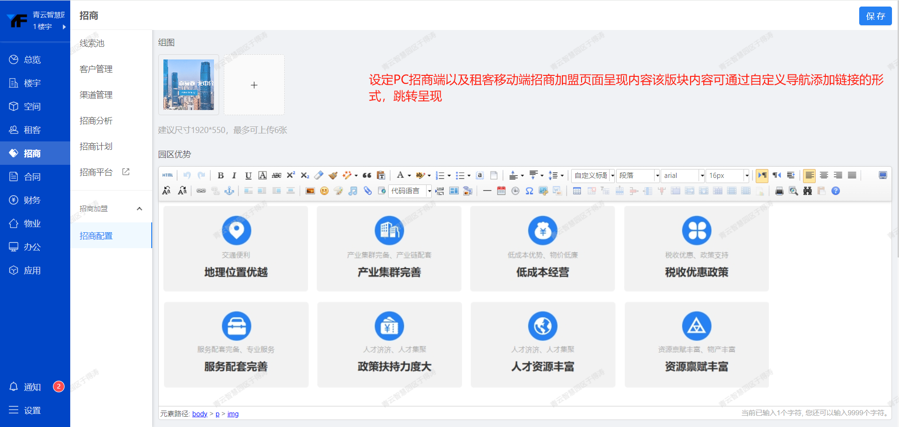Click the plus box to upload image

(x=254, y=85)
